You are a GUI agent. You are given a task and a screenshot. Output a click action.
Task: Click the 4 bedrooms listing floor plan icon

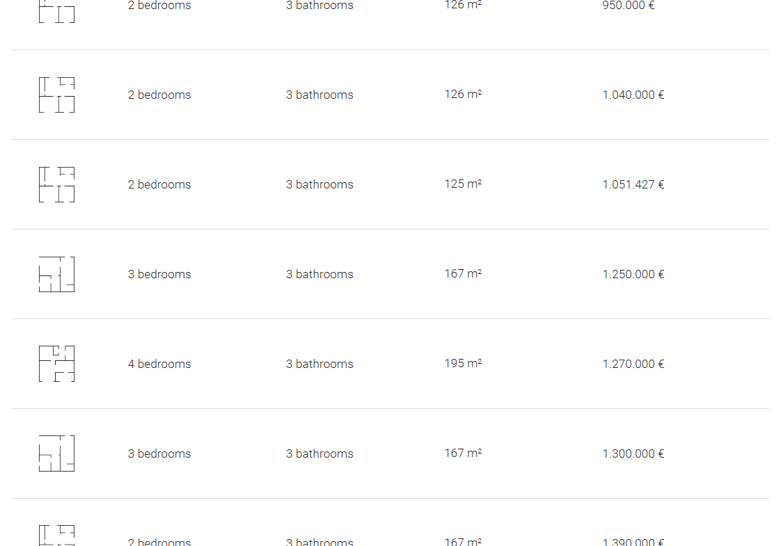click(x=56, y=364)
